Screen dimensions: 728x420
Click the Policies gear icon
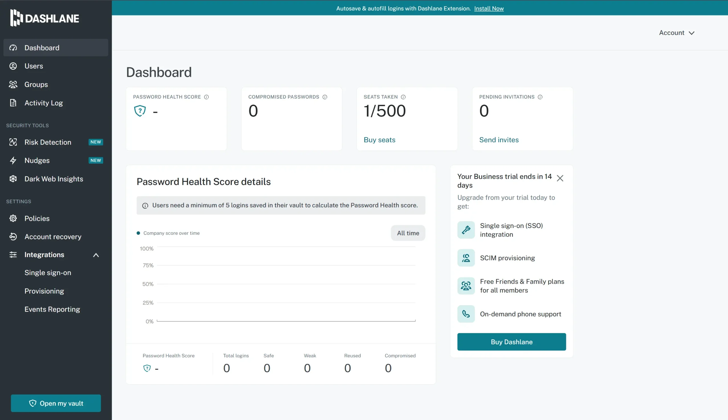(x=13, y=218)
